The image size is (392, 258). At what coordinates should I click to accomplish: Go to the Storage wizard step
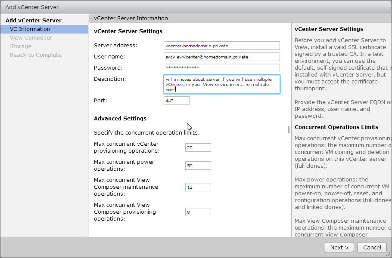(21, 46)
